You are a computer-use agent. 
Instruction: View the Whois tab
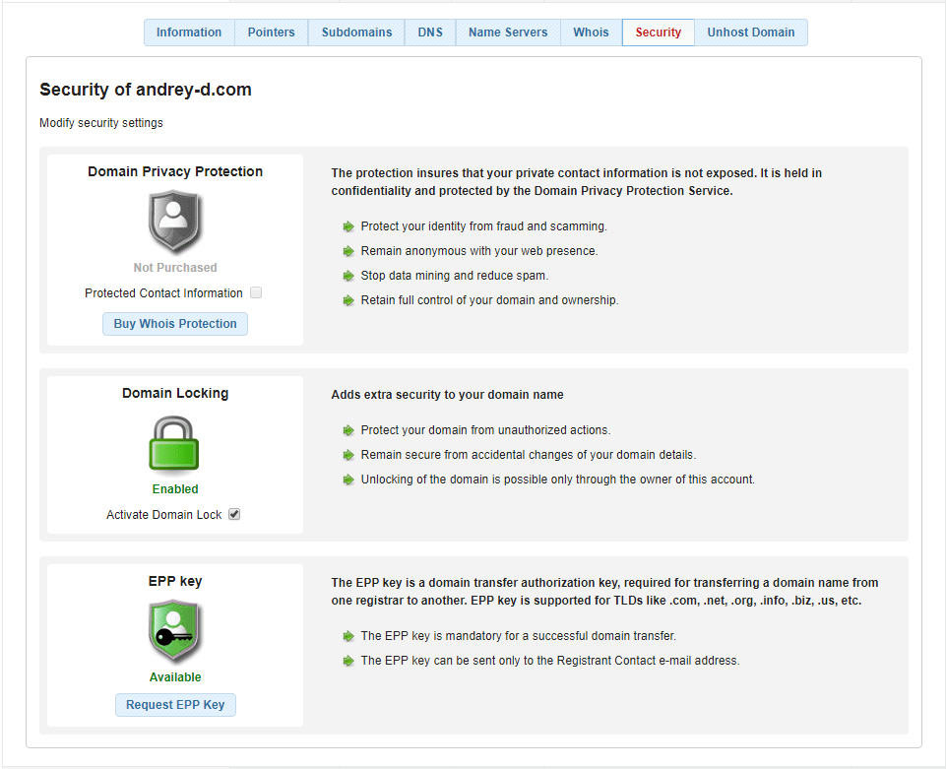coord(591,32)
